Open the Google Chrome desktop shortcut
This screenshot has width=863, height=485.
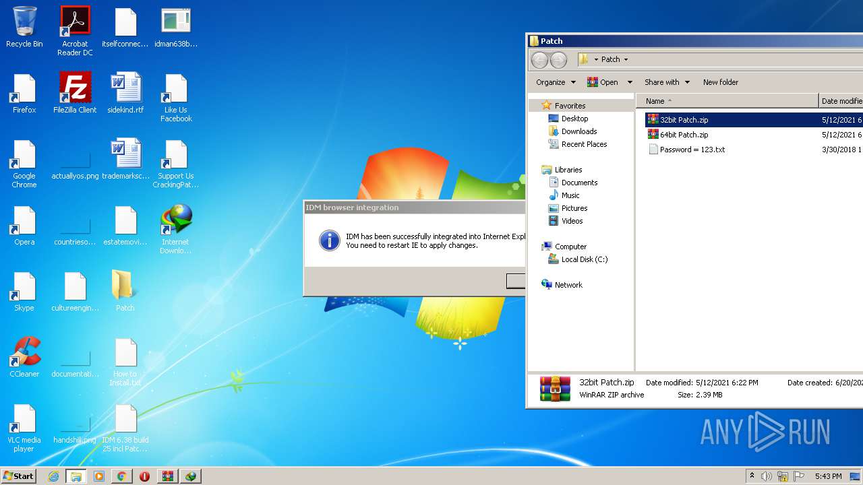[x=24, y=164]
